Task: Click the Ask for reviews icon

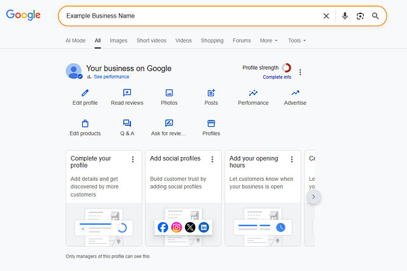Action: point(169,123)
